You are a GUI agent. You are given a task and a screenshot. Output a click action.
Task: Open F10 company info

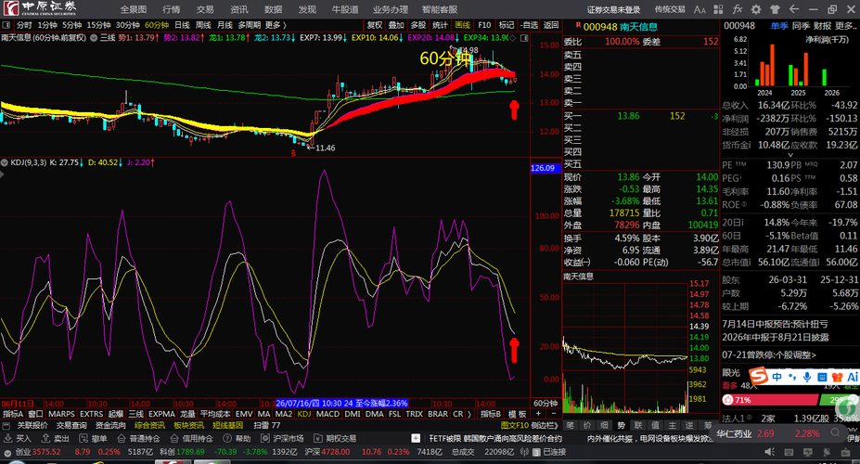point(484,25)
